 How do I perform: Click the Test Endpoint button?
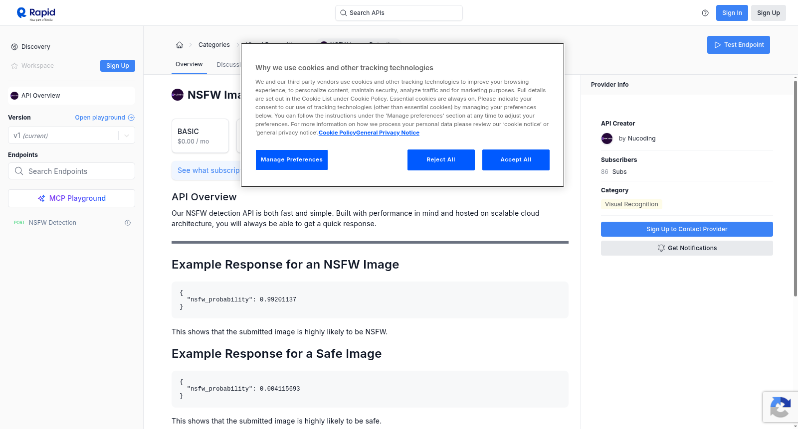coord(739,45)
